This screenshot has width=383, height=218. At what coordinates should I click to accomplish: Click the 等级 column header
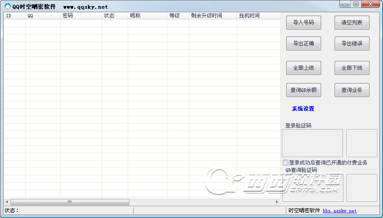click(178, 16)
